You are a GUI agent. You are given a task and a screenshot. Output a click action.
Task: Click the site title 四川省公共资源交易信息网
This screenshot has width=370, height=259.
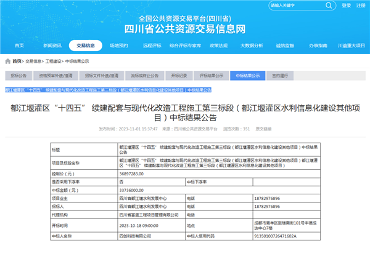coord(185,29)
